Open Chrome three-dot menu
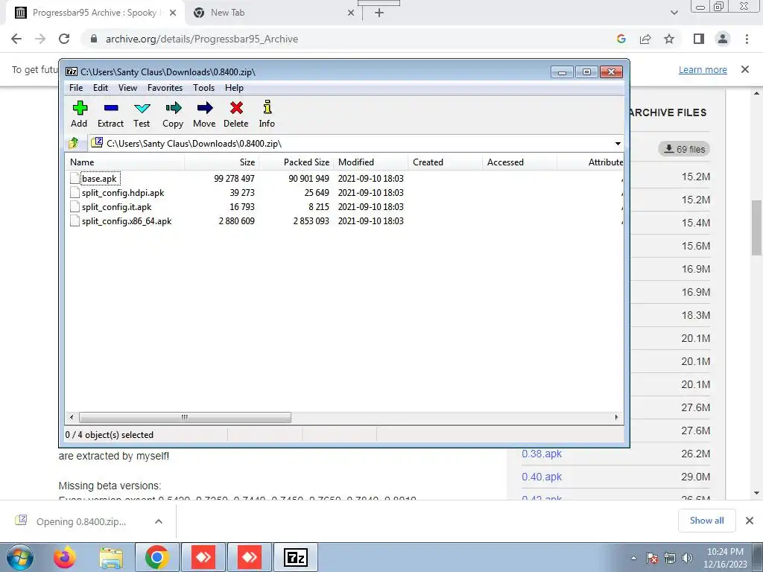Viewport: 763px width, 572px height. click(x=747, y=39)
